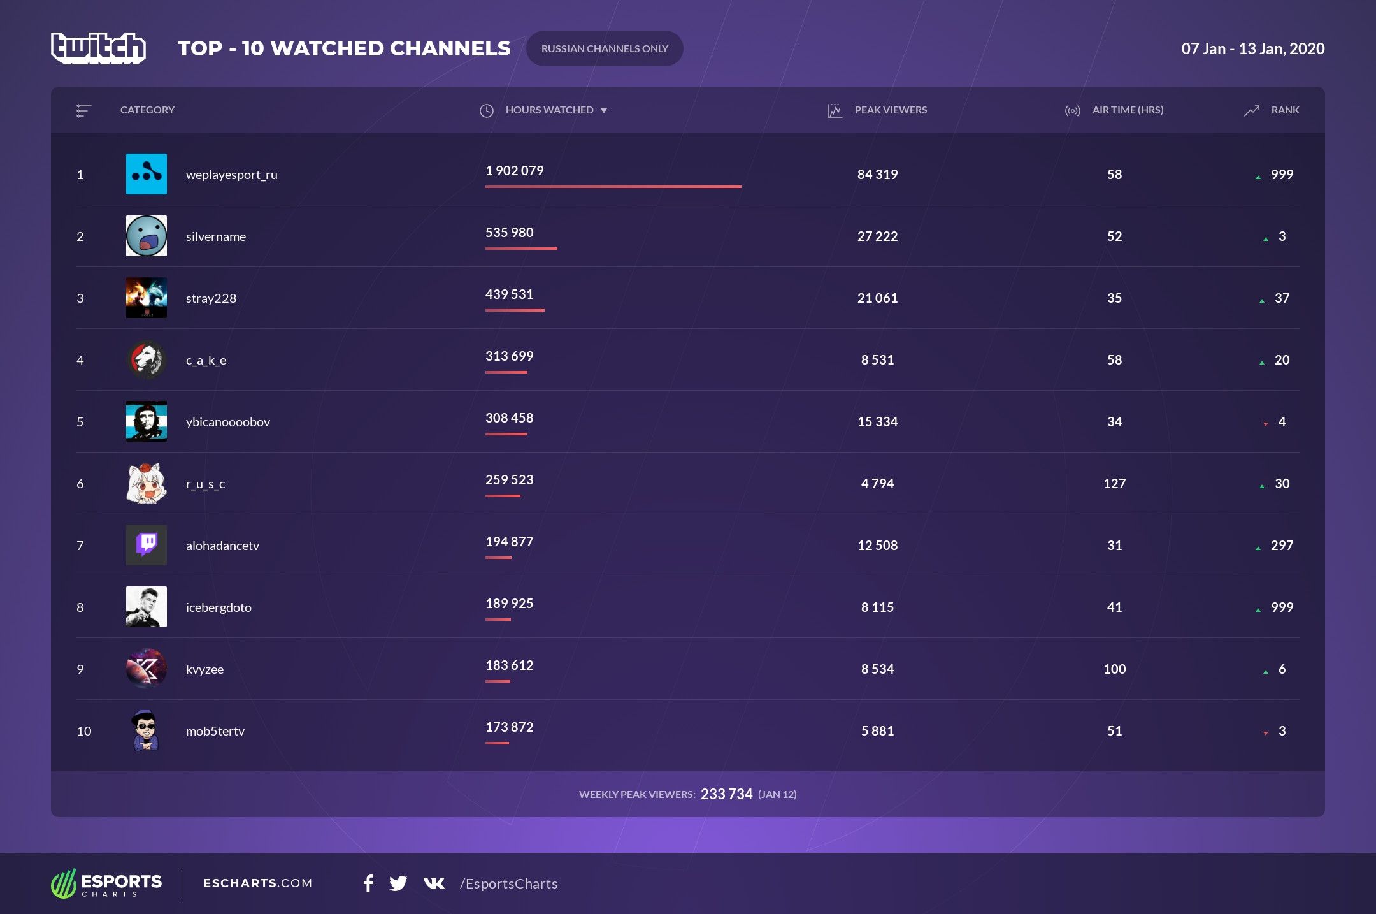1376x914 pixels.
Task: Click the stray228 hours watched bar
Action: [x=515, y=310]
